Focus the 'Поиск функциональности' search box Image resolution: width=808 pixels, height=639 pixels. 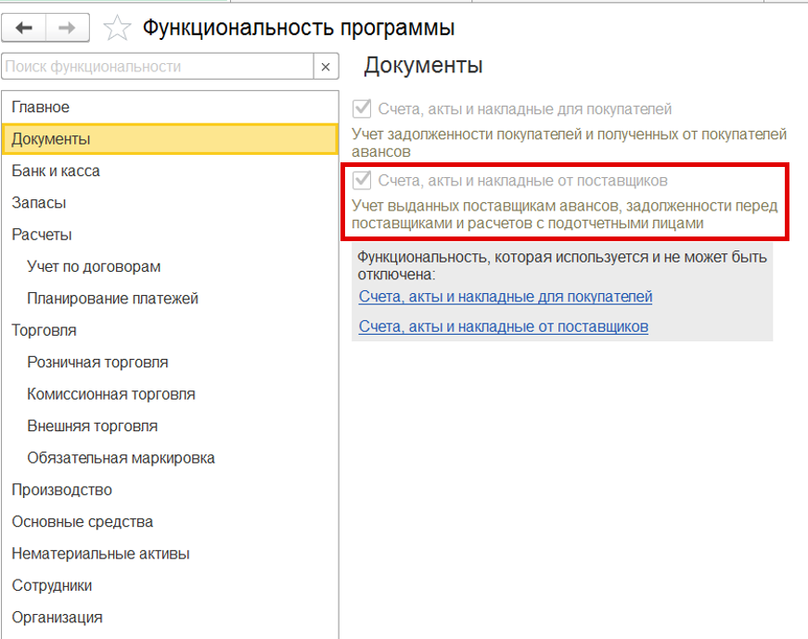coord(158,67)
